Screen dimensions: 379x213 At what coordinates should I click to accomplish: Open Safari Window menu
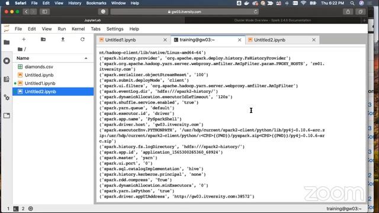point(118,3)
